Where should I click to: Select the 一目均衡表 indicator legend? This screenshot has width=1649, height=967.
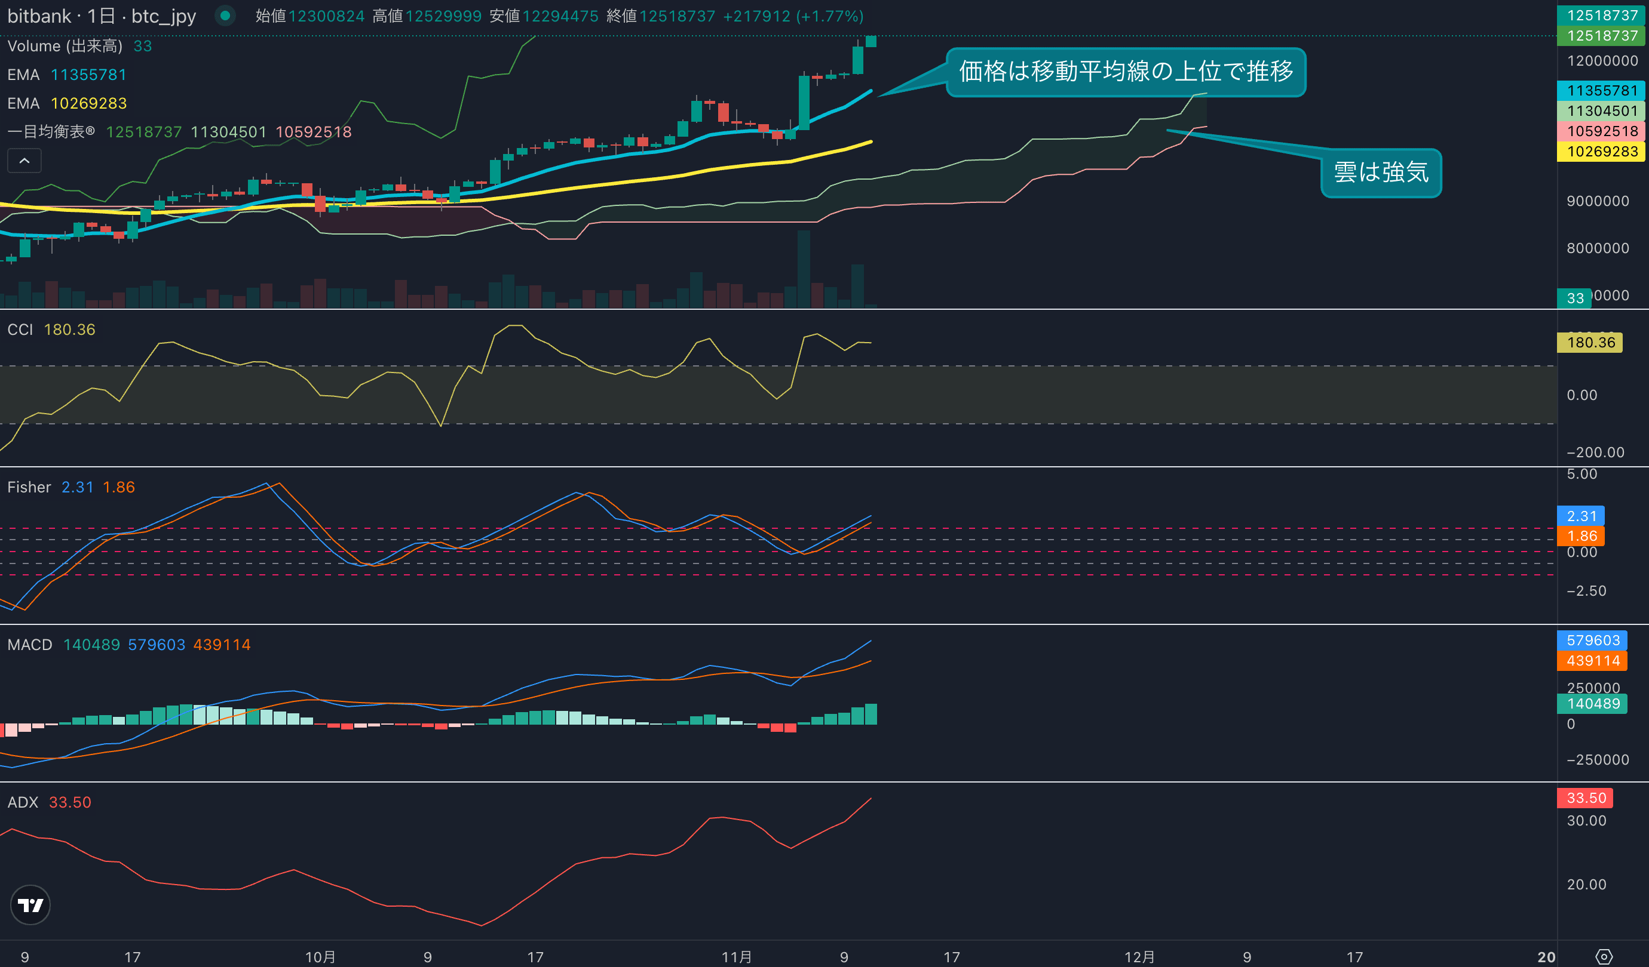(x=51, y=132)
